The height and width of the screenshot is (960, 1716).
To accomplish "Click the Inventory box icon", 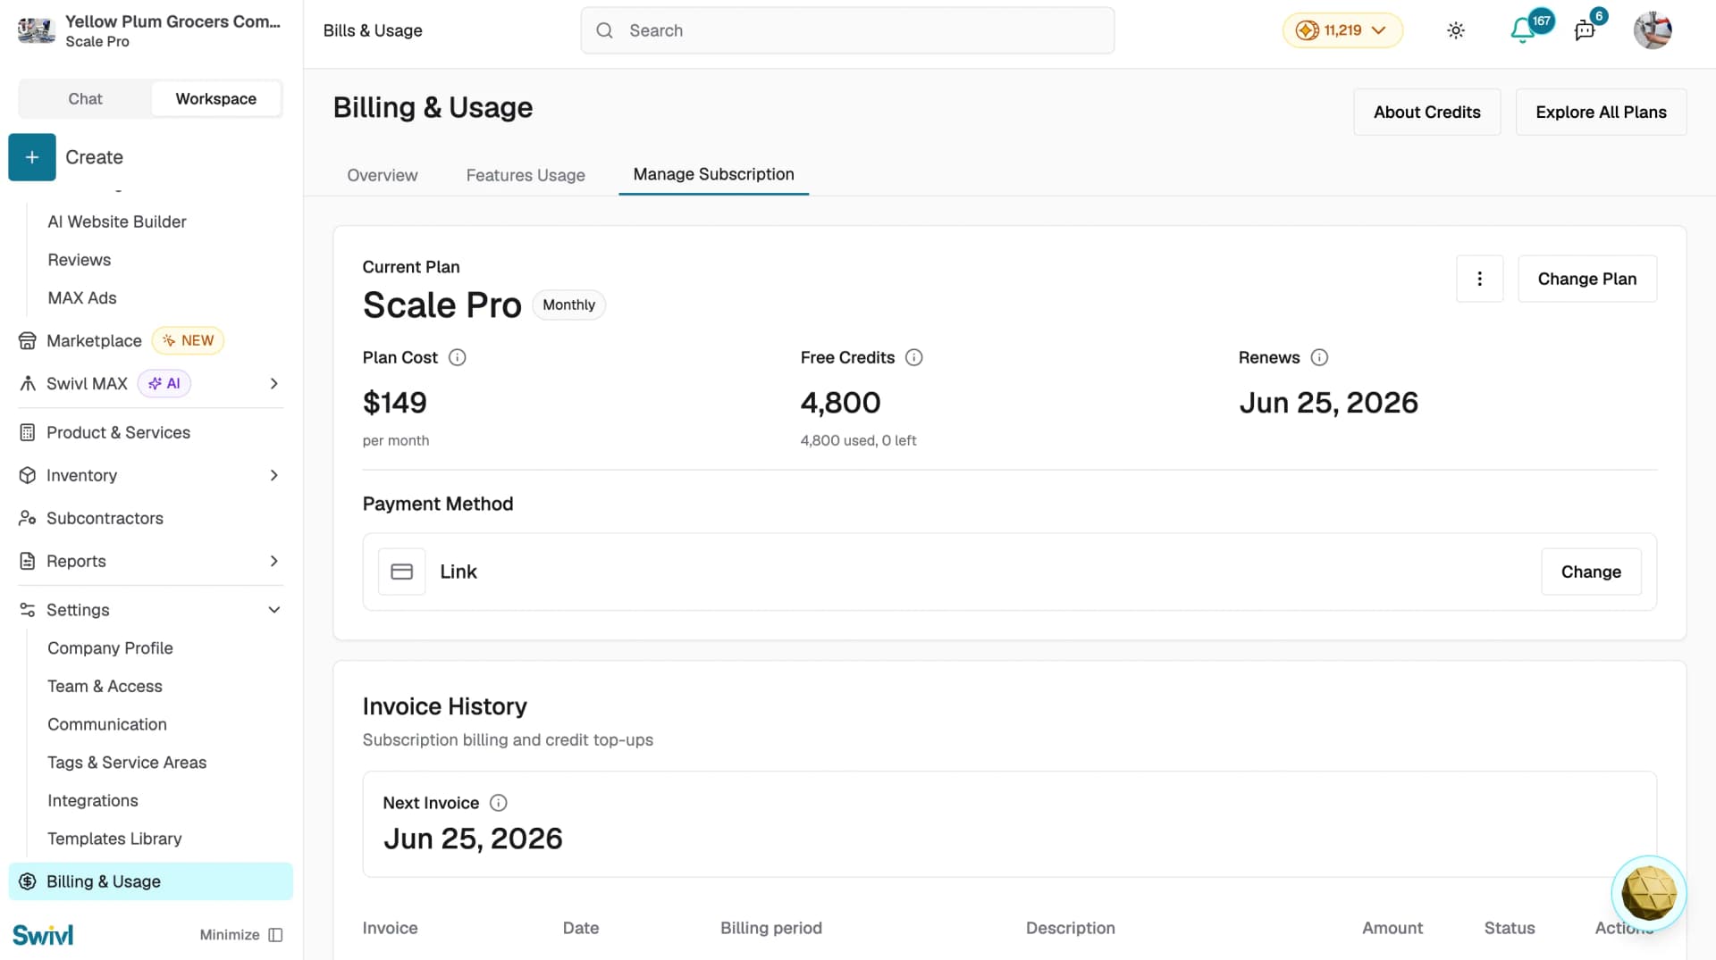I will 28,475.
